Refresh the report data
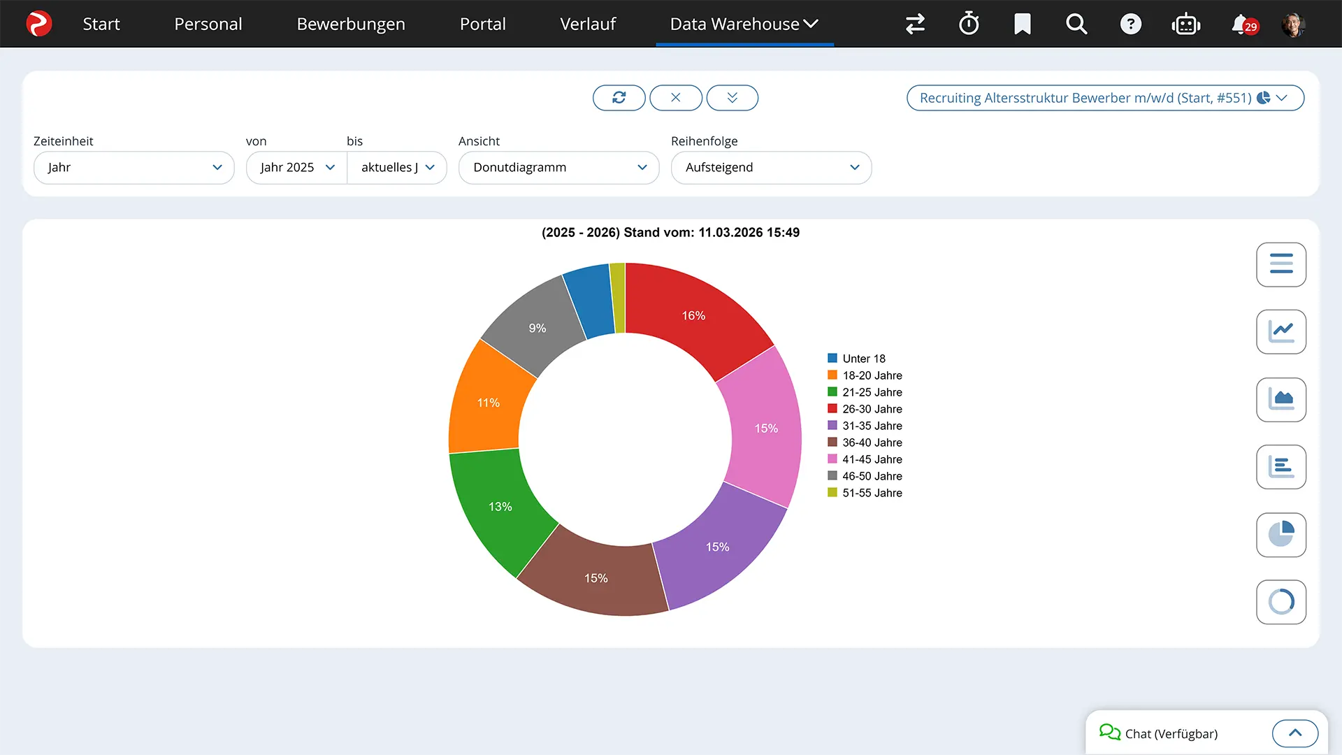Viewport: 1342px width, 755px height. [x=619, y=98]
